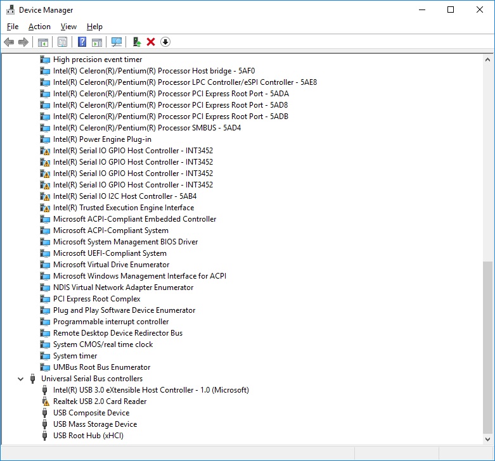Click the USB Mass Storage Device plug icon
Screen dimensions: 495x461
coord(45,424)
